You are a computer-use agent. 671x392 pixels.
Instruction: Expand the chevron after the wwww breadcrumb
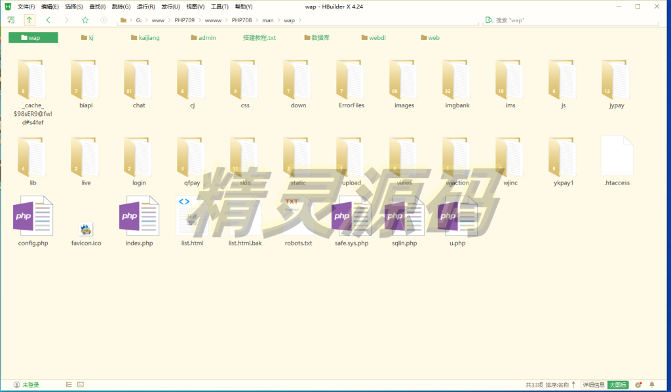pyautogui.click(x=226, y=20)
